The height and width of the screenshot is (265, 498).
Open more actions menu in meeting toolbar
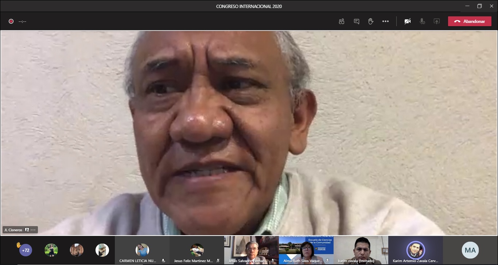pyautogui.click(x=385, y=21)
